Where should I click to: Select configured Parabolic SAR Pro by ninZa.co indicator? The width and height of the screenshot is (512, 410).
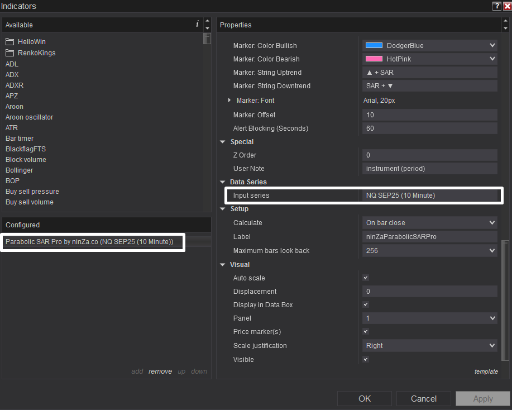pyautogui.click(x=107, y=242)
